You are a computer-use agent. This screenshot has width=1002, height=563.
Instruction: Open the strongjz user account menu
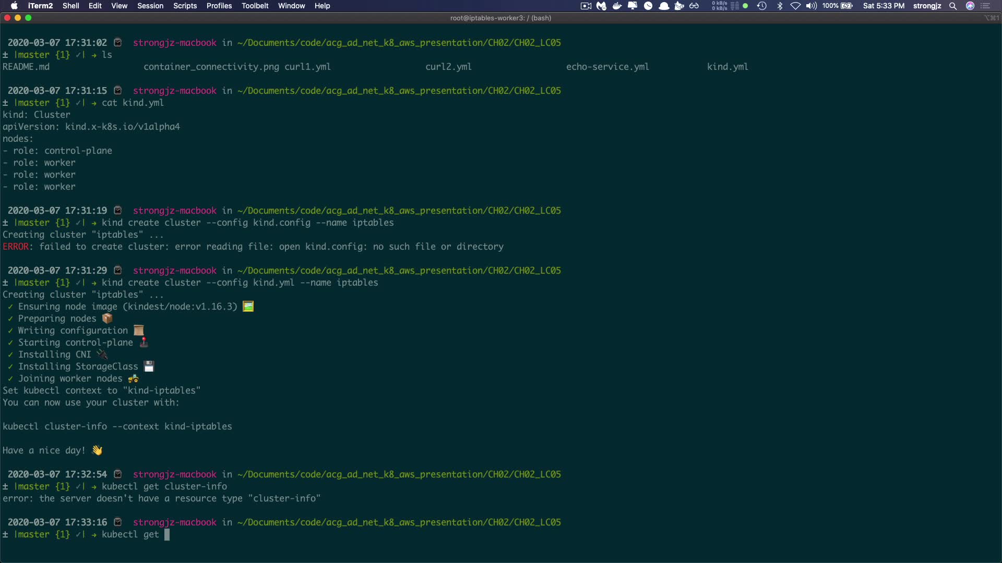pyautogui.click(x=927, y=6)
